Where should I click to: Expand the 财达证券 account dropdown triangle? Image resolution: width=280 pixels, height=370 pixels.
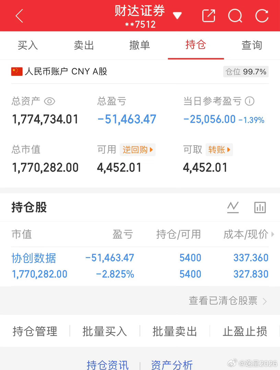pos(177,15)
